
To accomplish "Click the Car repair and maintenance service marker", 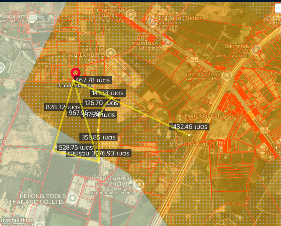I will tap(140, 184).
